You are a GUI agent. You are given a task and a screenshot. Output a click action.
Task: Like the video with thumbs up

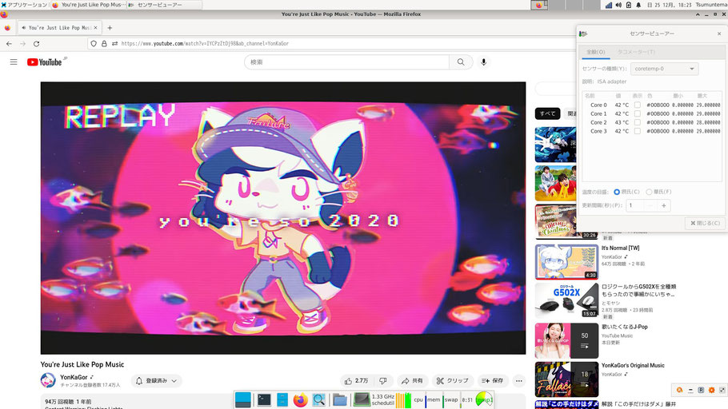tap(356, 381)
